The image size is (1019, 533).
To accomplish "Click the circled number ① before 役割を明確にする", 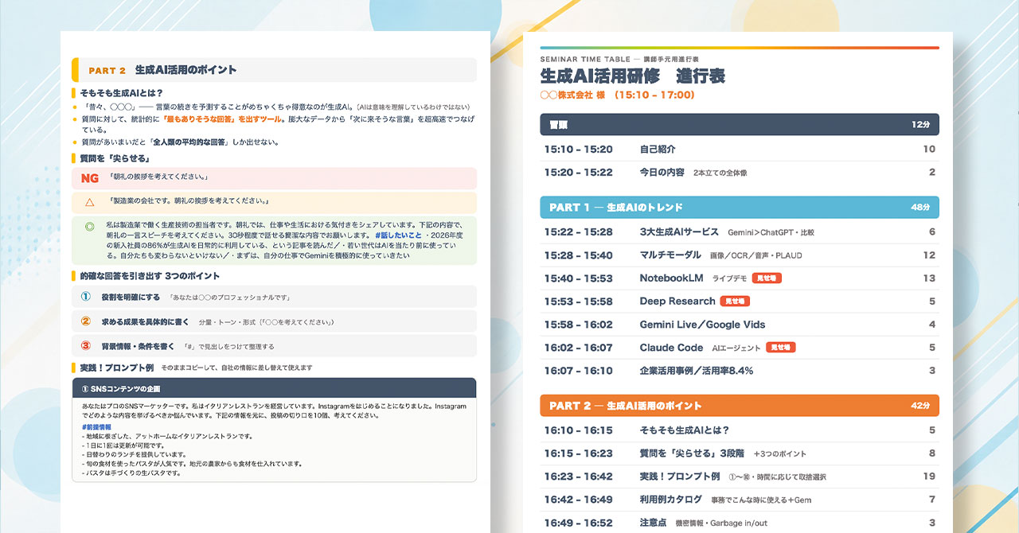I will (x=86, y=297).
